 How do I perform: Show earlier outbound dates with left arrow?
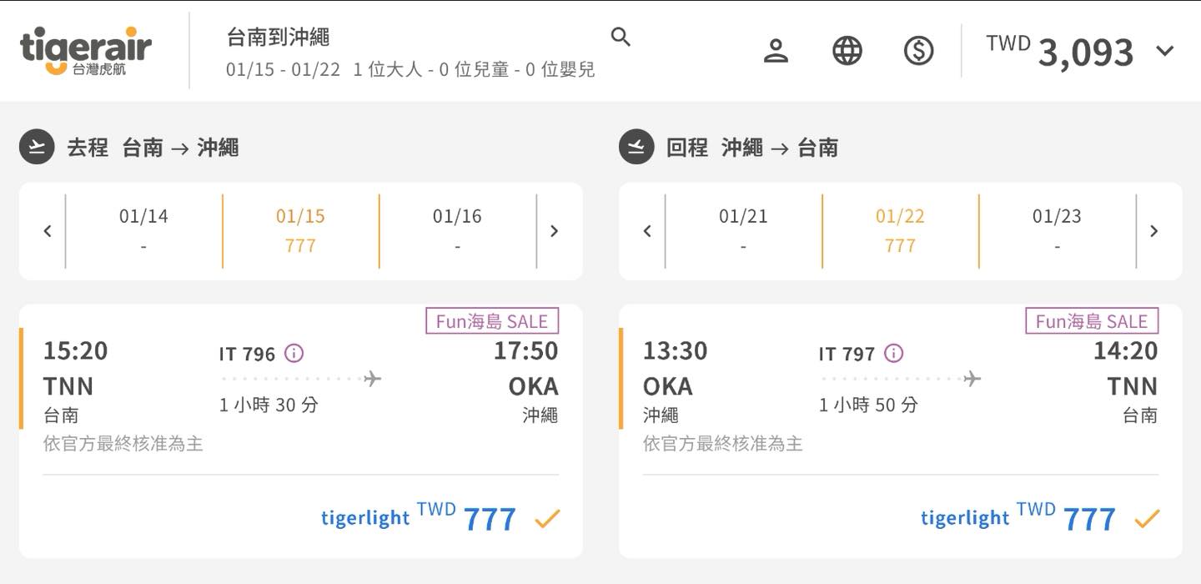(48, 231)
